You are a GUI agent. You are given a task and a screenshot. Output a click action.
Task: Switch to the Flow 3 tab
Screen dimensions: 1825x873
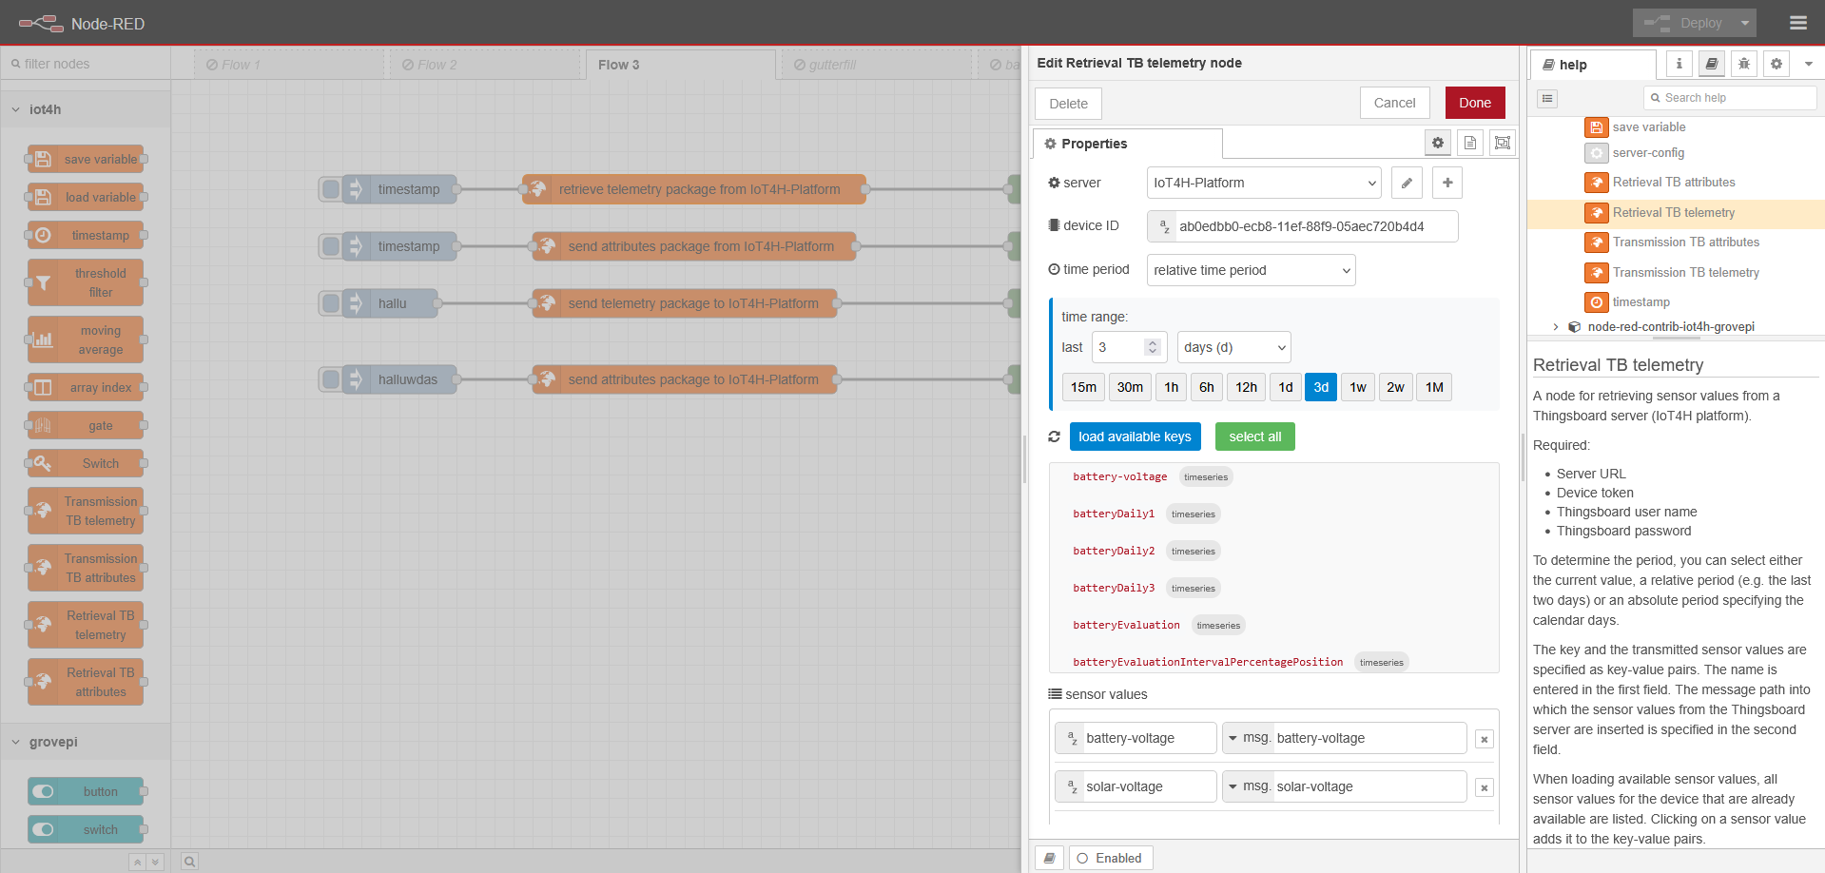(x=619, y=65)
